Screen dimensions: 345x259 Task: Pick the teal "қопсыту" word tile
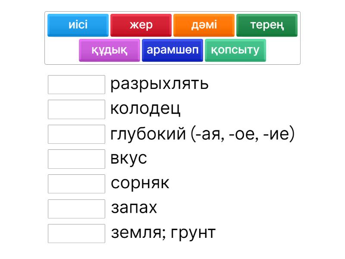coord(235,50)
